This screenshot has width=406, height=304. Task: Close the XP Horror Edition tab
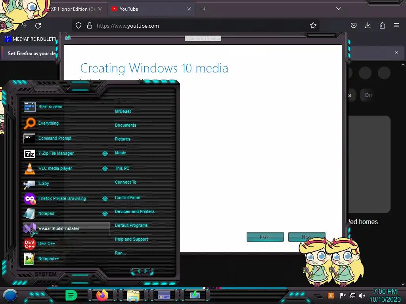pyautogui.click(x=100, y=9)
